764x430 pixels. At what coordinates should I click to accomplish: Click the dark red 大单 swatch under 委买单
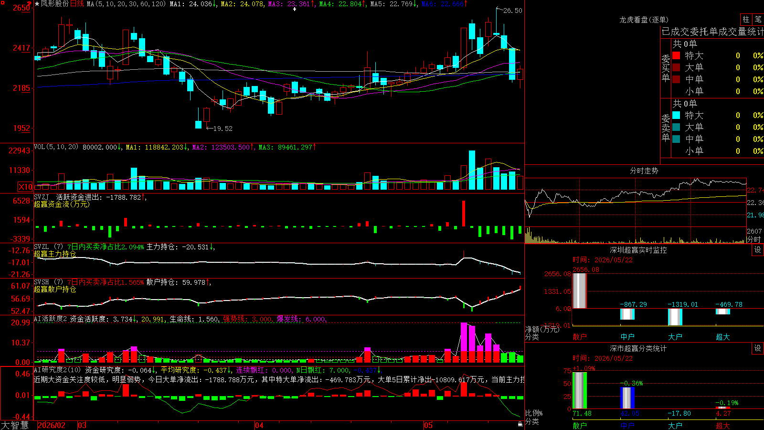click(x=676, y=67)
